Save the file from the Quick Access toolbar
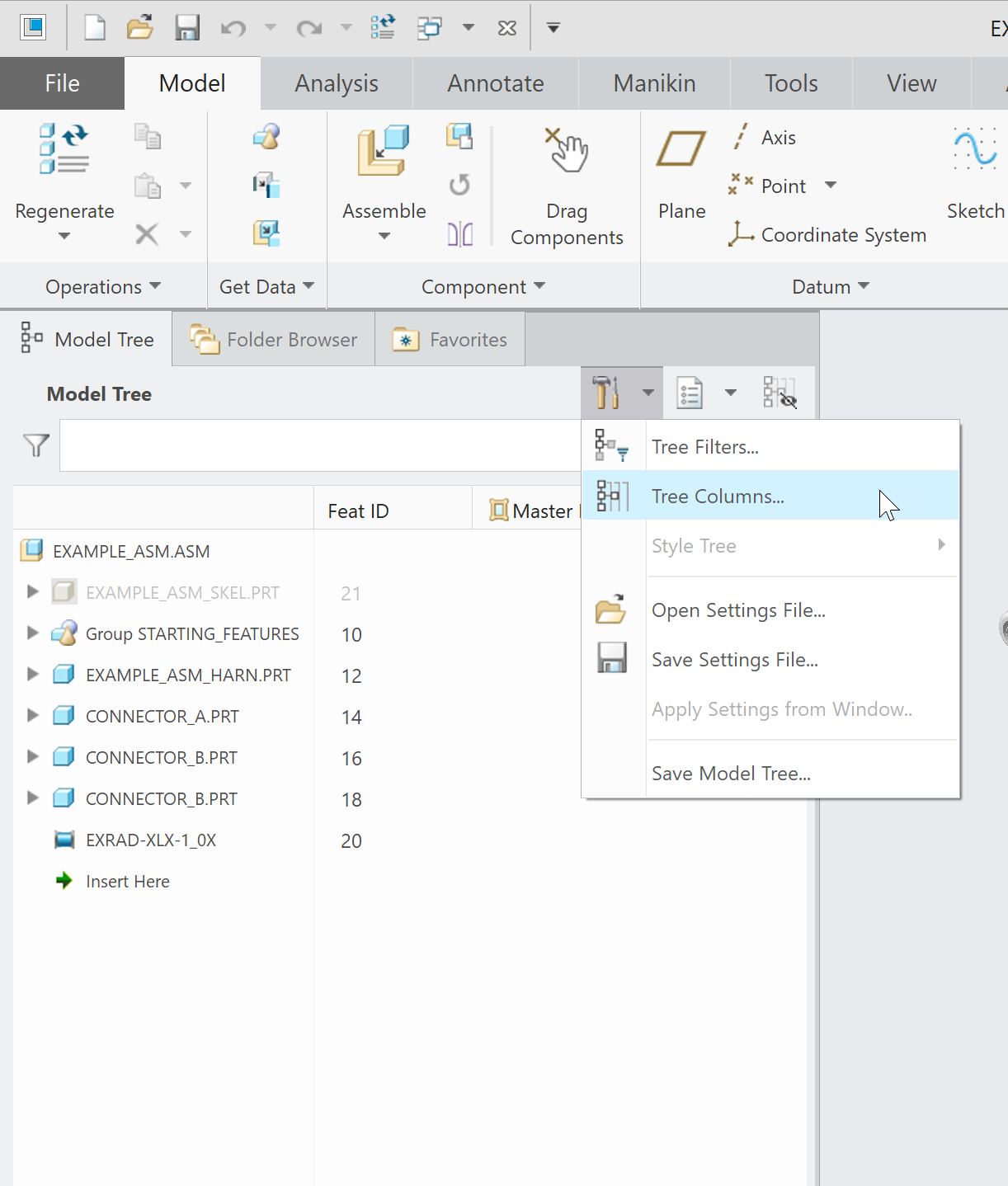Viewport: 1008px width, 1186px height. [186, 27]
